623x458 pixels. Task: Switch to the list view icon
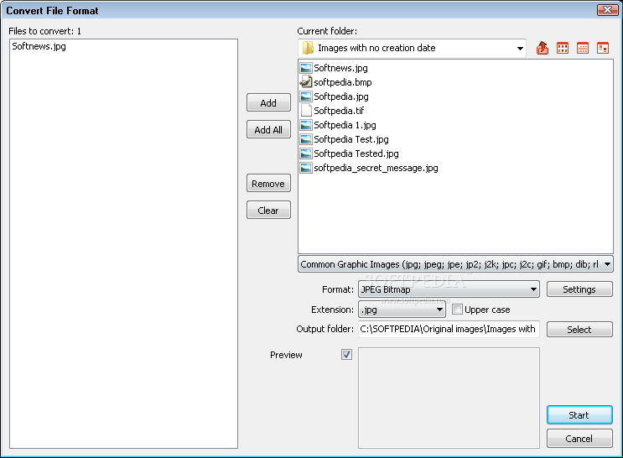(x=583, y=48)
